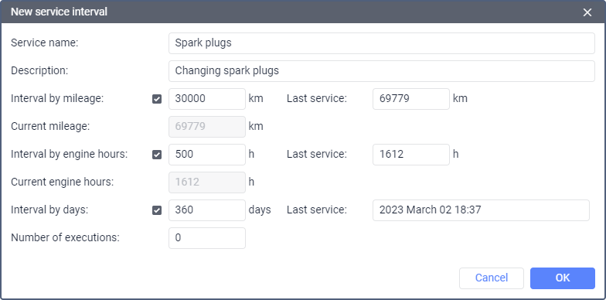Disable the Interval by mileage checkbox
The image size is (606, 300).
157,99
